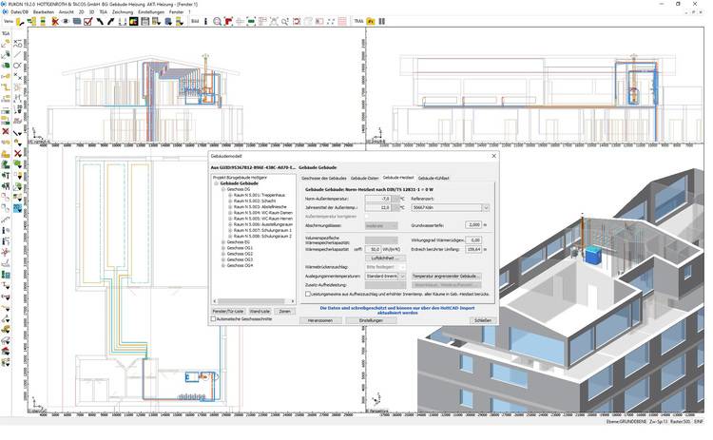Click the magnifier zoom icon in toolbar
Image resolution: width=713 pixels, height=440 pixels.
[218, 20]
